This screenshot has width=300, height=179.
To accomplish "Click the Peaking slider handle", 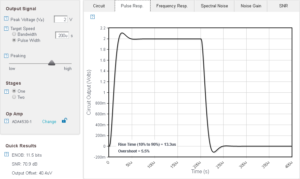I will pyautogui.click(x=52, y=63).
